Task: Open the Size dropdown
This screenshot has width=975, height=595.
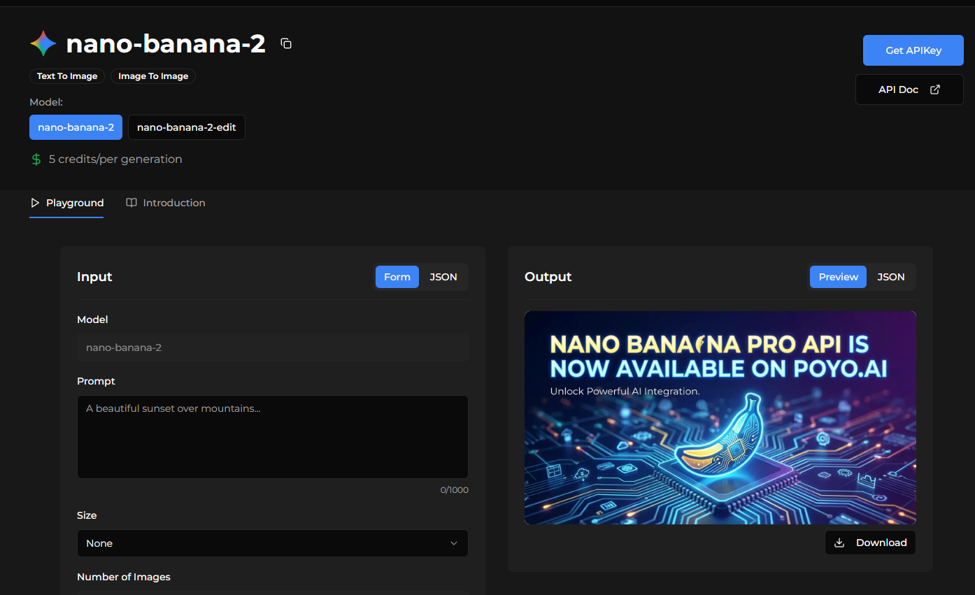Action: pos(273,543)
